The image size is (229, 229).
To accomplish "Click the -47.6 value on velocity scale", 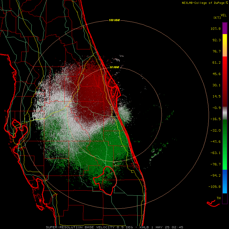I will click(216, 142).
